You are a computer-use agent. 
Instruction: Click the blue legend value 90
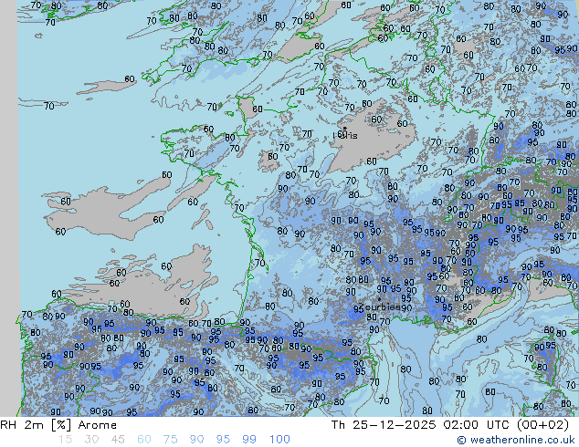coord(197,440)
